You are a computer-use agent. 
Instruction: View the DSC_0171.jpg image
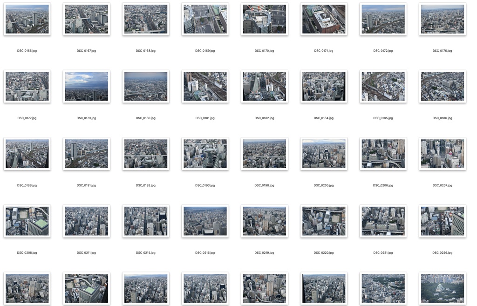[x=323, y=19]
